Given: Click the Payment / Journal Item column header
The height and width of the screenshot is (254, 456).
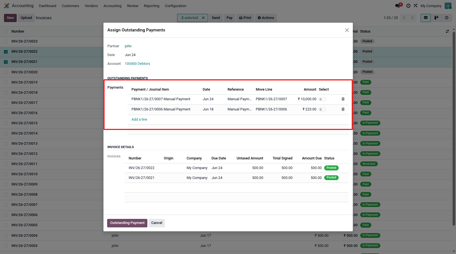Looking at the screenshot, I should [150, 89].
